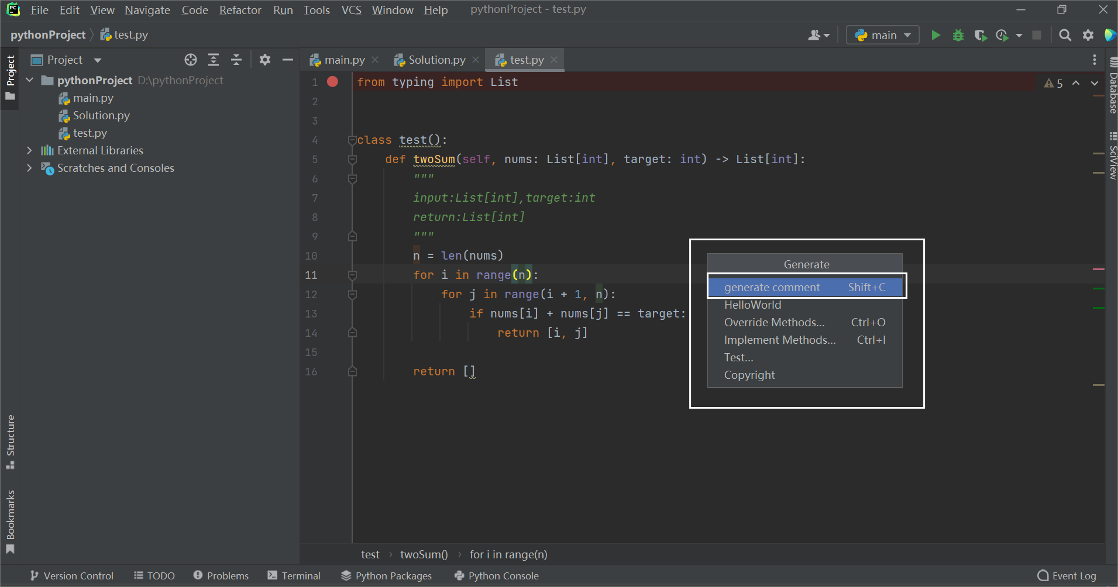Open the Database side tool window
The width and height of the screenshot is (1118, 587).
point(1112,85)
